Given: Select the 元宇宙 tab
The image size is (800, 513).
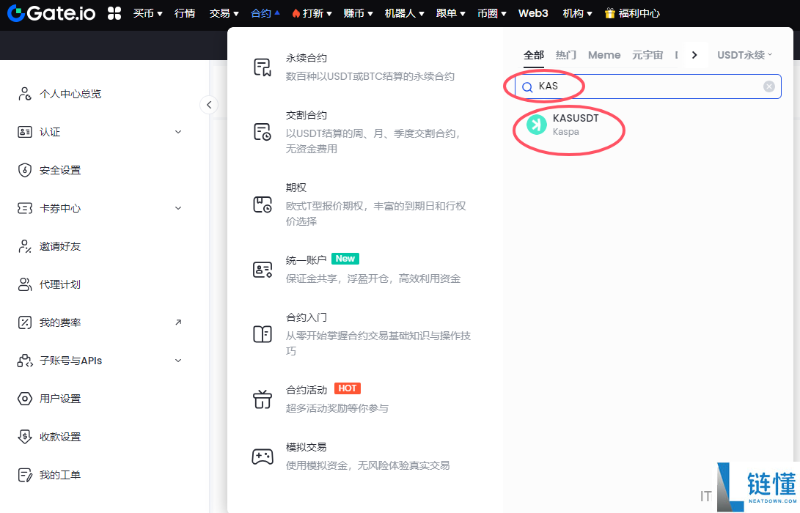Looking at the screenshot, I should pyautogui.click(x=647, y=55).
